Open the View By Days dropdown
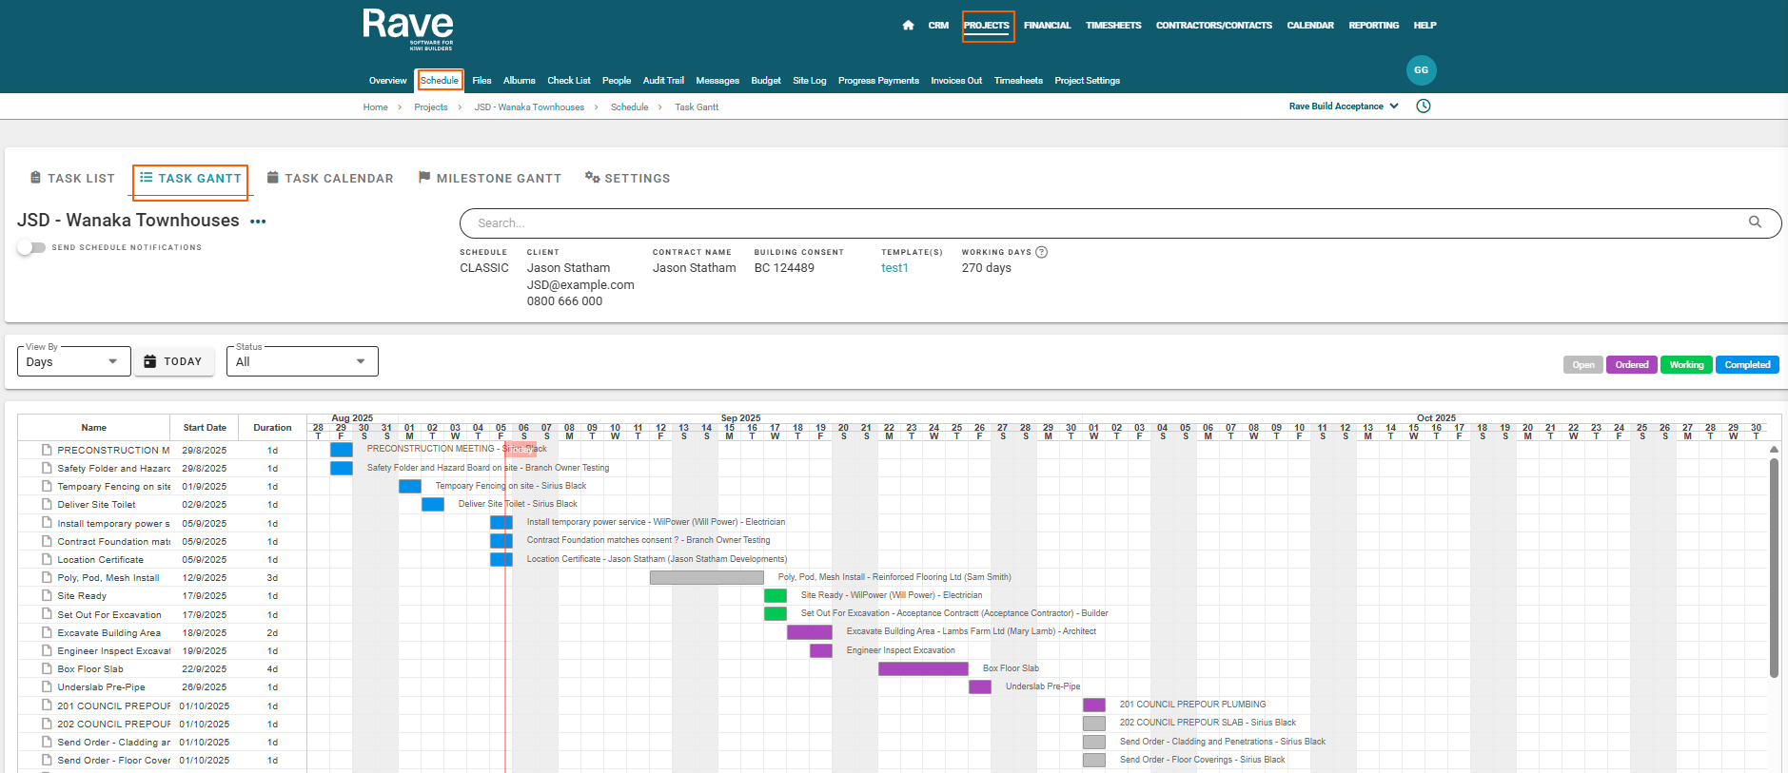The image size is (1788, 773). pyautogui.click(x=73, y=361)
